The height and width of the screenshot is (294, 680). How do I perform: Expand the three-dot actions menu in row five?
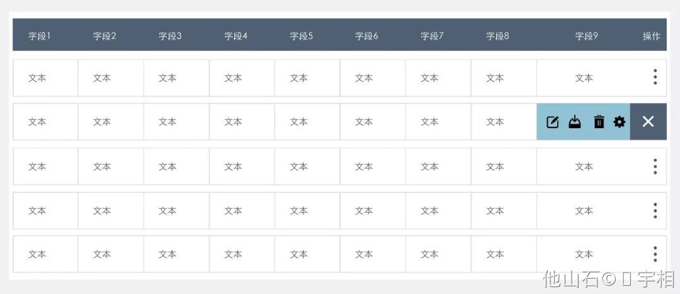click(x=655, y=254)
